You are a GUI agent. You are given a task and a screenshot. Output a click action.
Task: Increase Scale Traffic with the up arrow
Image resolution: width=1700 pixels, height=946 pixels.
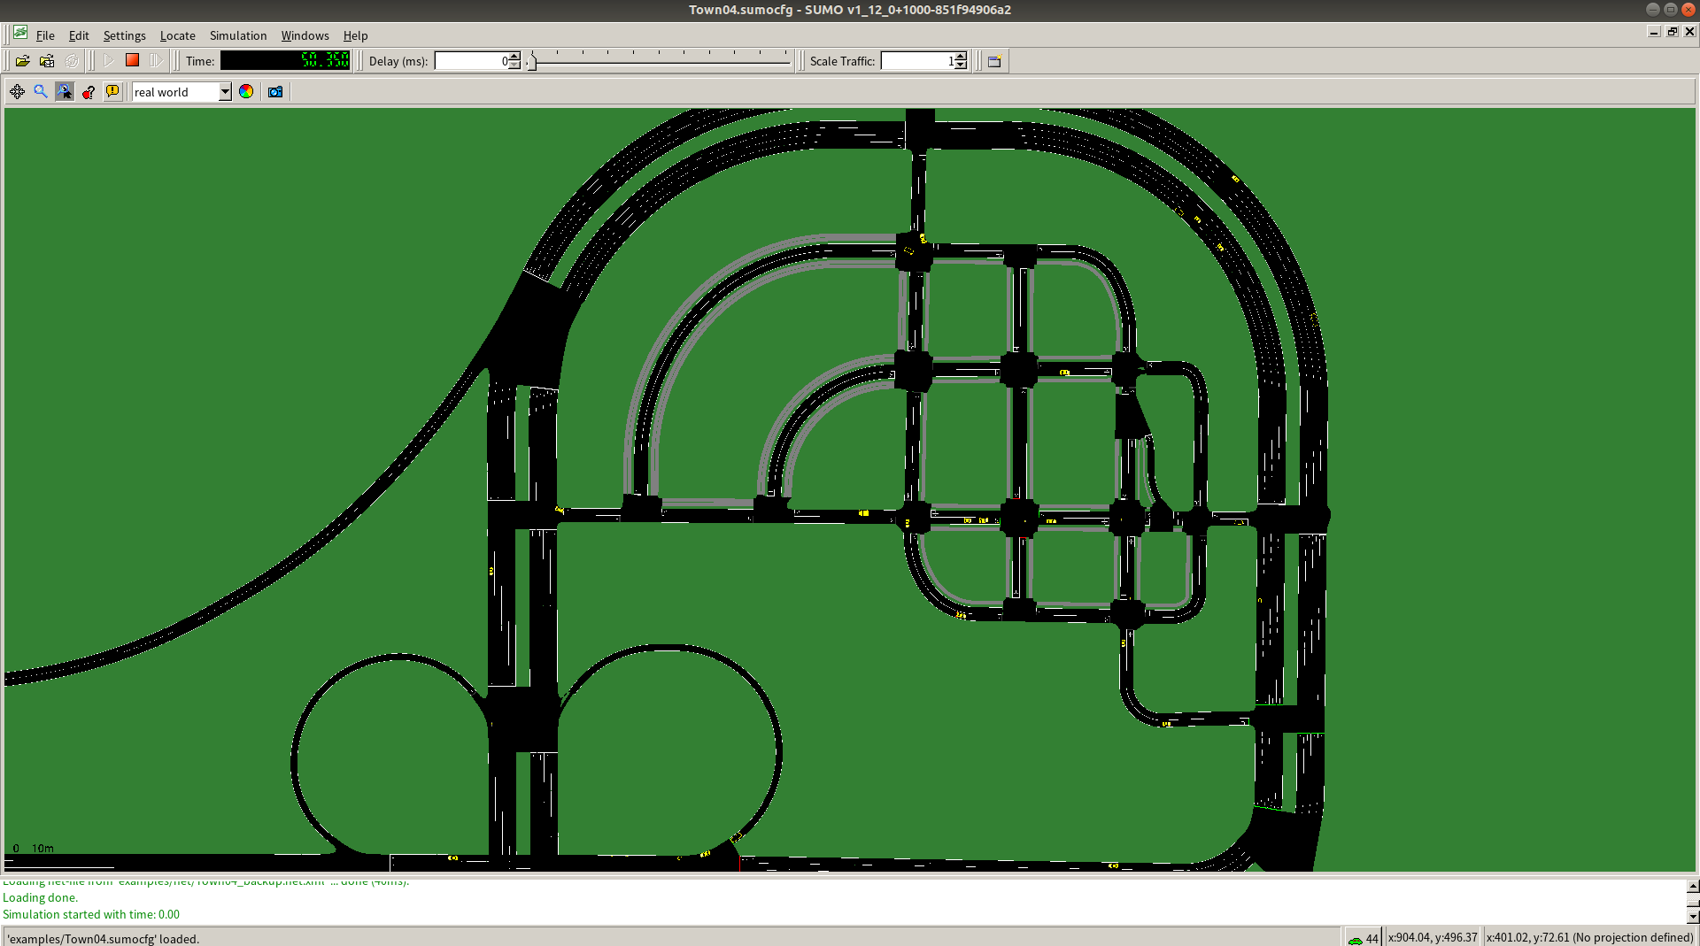coord(962,57)
